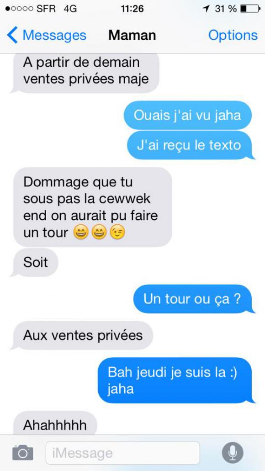Tap the 'Soit' message bubble
265x471 pixels.
(x=35, y=262)
